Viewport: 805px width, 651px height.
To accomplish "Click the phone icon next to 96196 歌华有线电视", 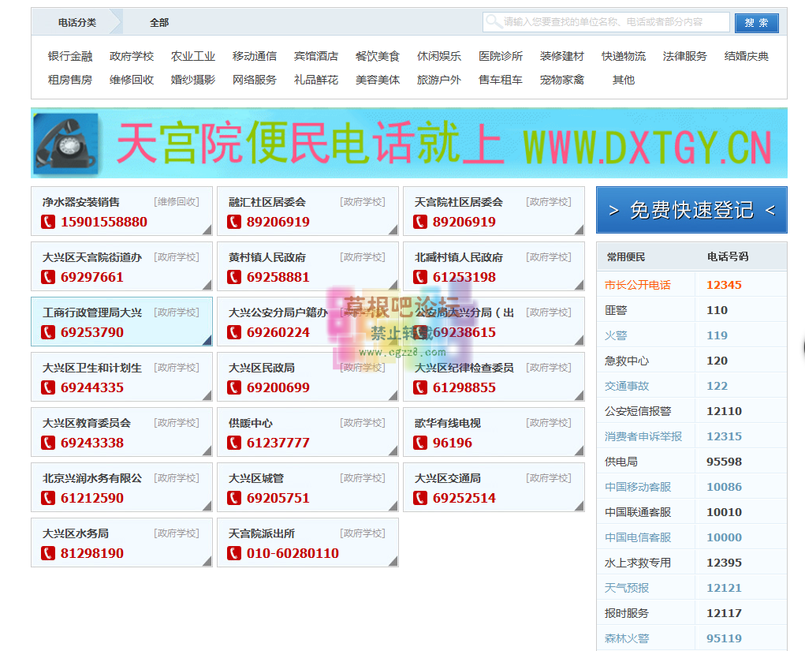I will (x=419, y=443).
